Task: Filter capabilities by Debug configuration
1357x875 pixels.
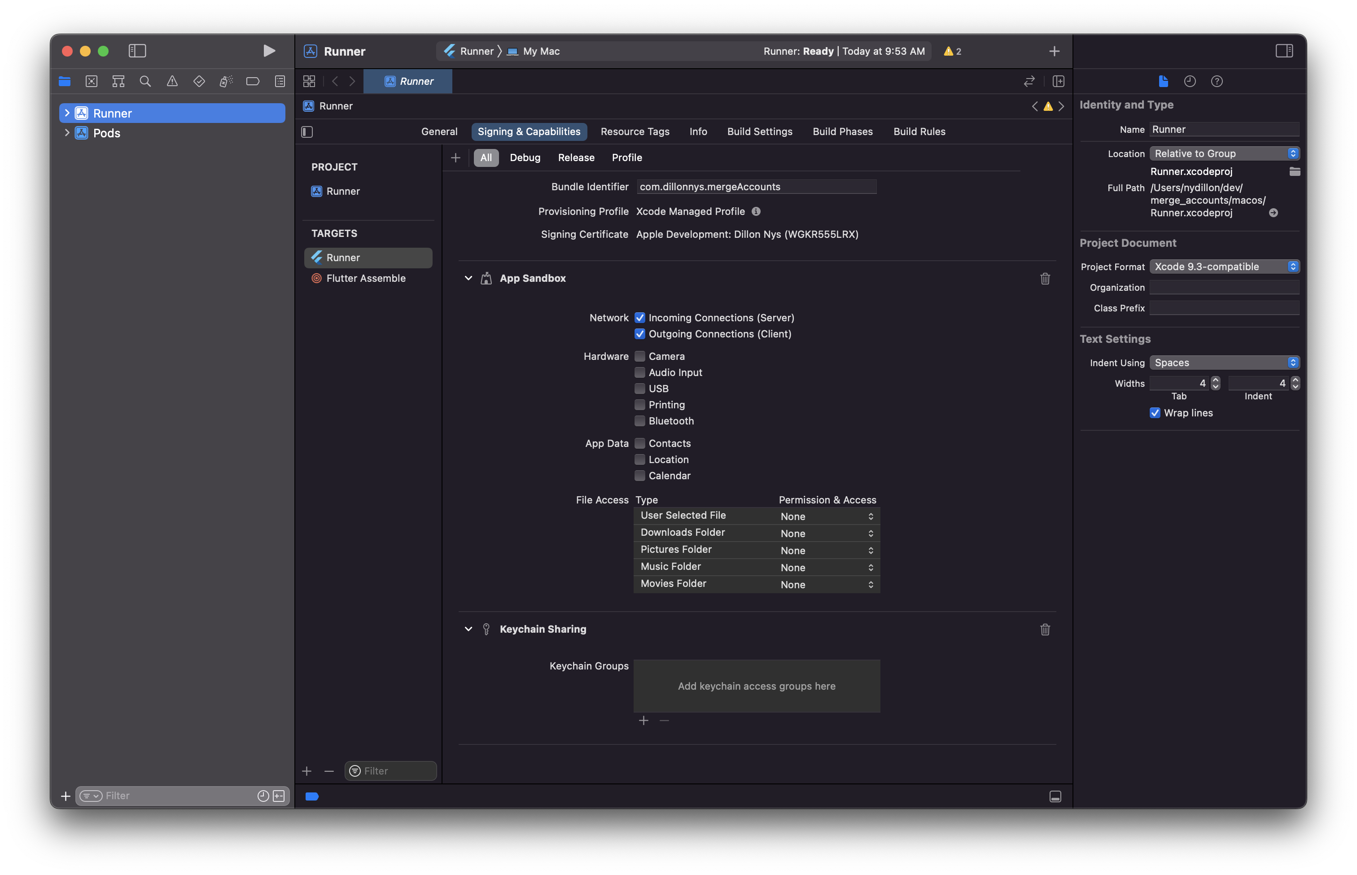Action: click(x=525, y=158)
